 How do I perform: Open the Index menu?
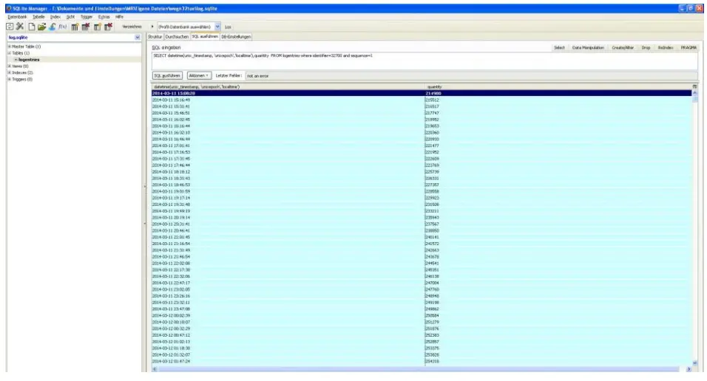click(55, 17)
